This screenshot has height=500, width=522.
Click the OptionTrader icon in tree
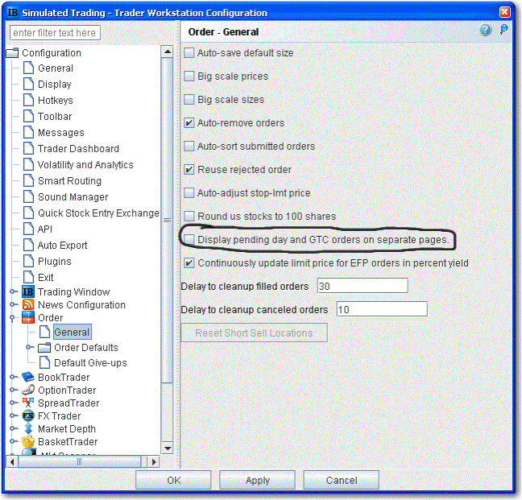pyautogui.click(x=28, y=390)
